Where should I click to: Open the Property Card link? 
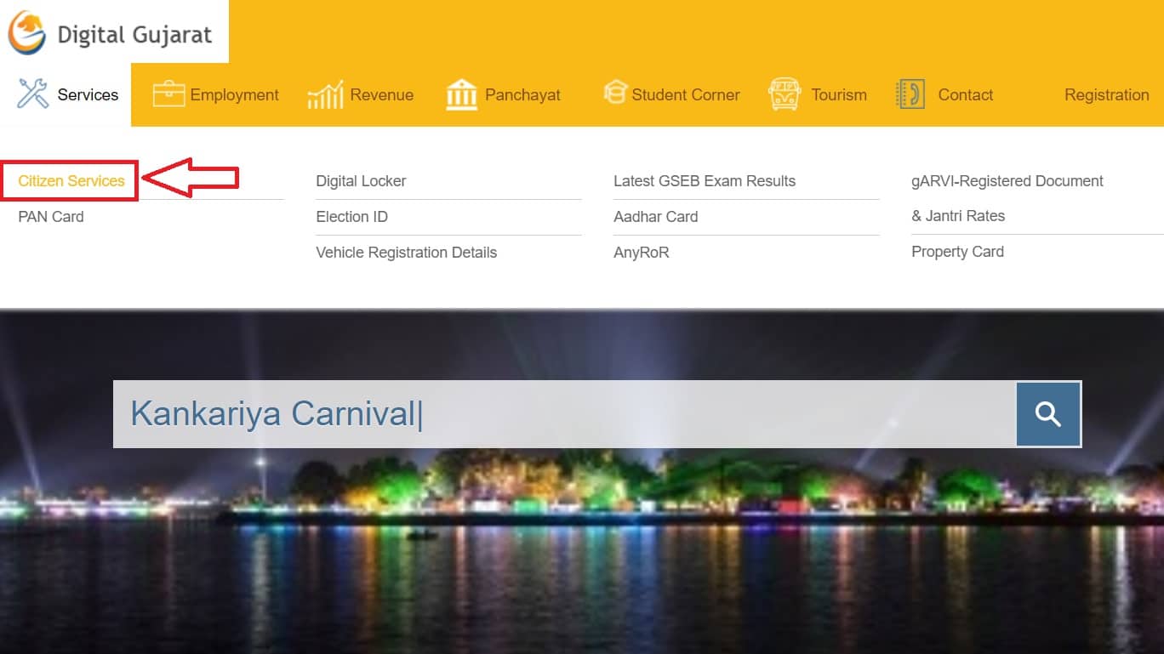(x=957, y=252)
